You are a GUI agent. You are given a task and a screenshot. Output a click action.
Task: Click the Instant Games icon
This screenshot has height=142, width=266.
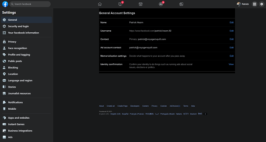coord(4,124)
